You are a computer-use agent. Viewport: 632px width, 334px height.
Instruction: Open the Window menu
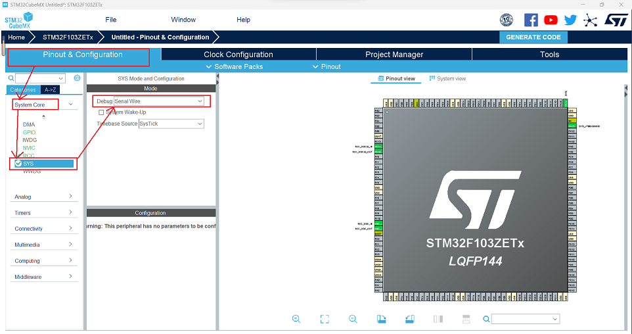coord(183,20)
